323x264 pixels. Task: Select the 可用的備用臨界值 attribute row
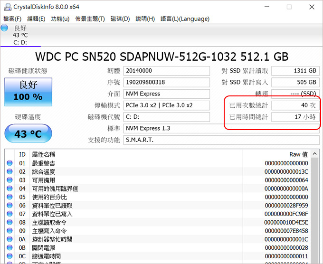[x=158, y=189]
